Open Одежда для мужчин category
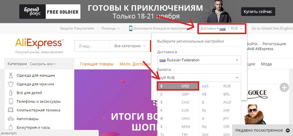Screen dimensions: 293x136 tap(35, 84)
